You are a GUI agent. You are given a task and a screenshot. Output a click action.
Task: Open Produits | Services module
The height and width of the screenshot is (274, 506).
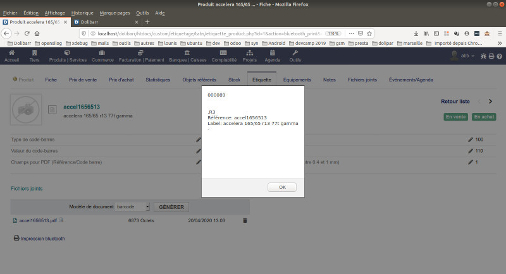[x=68, y=56]
